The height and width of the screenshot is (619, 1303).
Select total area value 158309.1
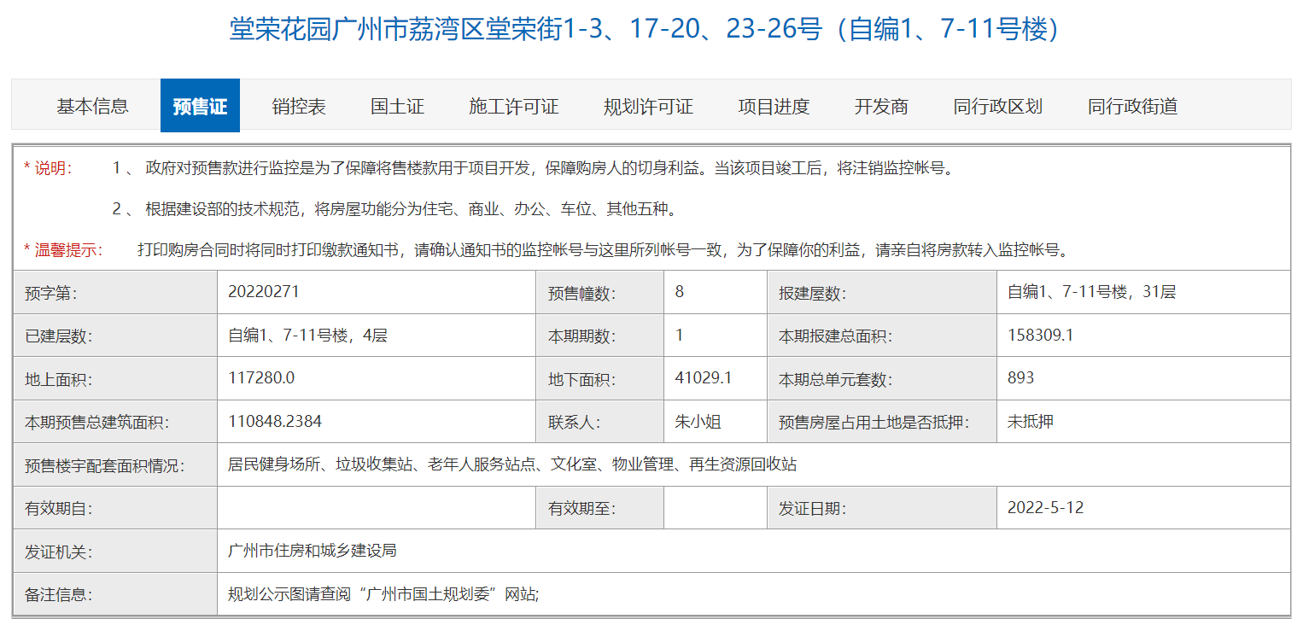(x=1040, y=336)
